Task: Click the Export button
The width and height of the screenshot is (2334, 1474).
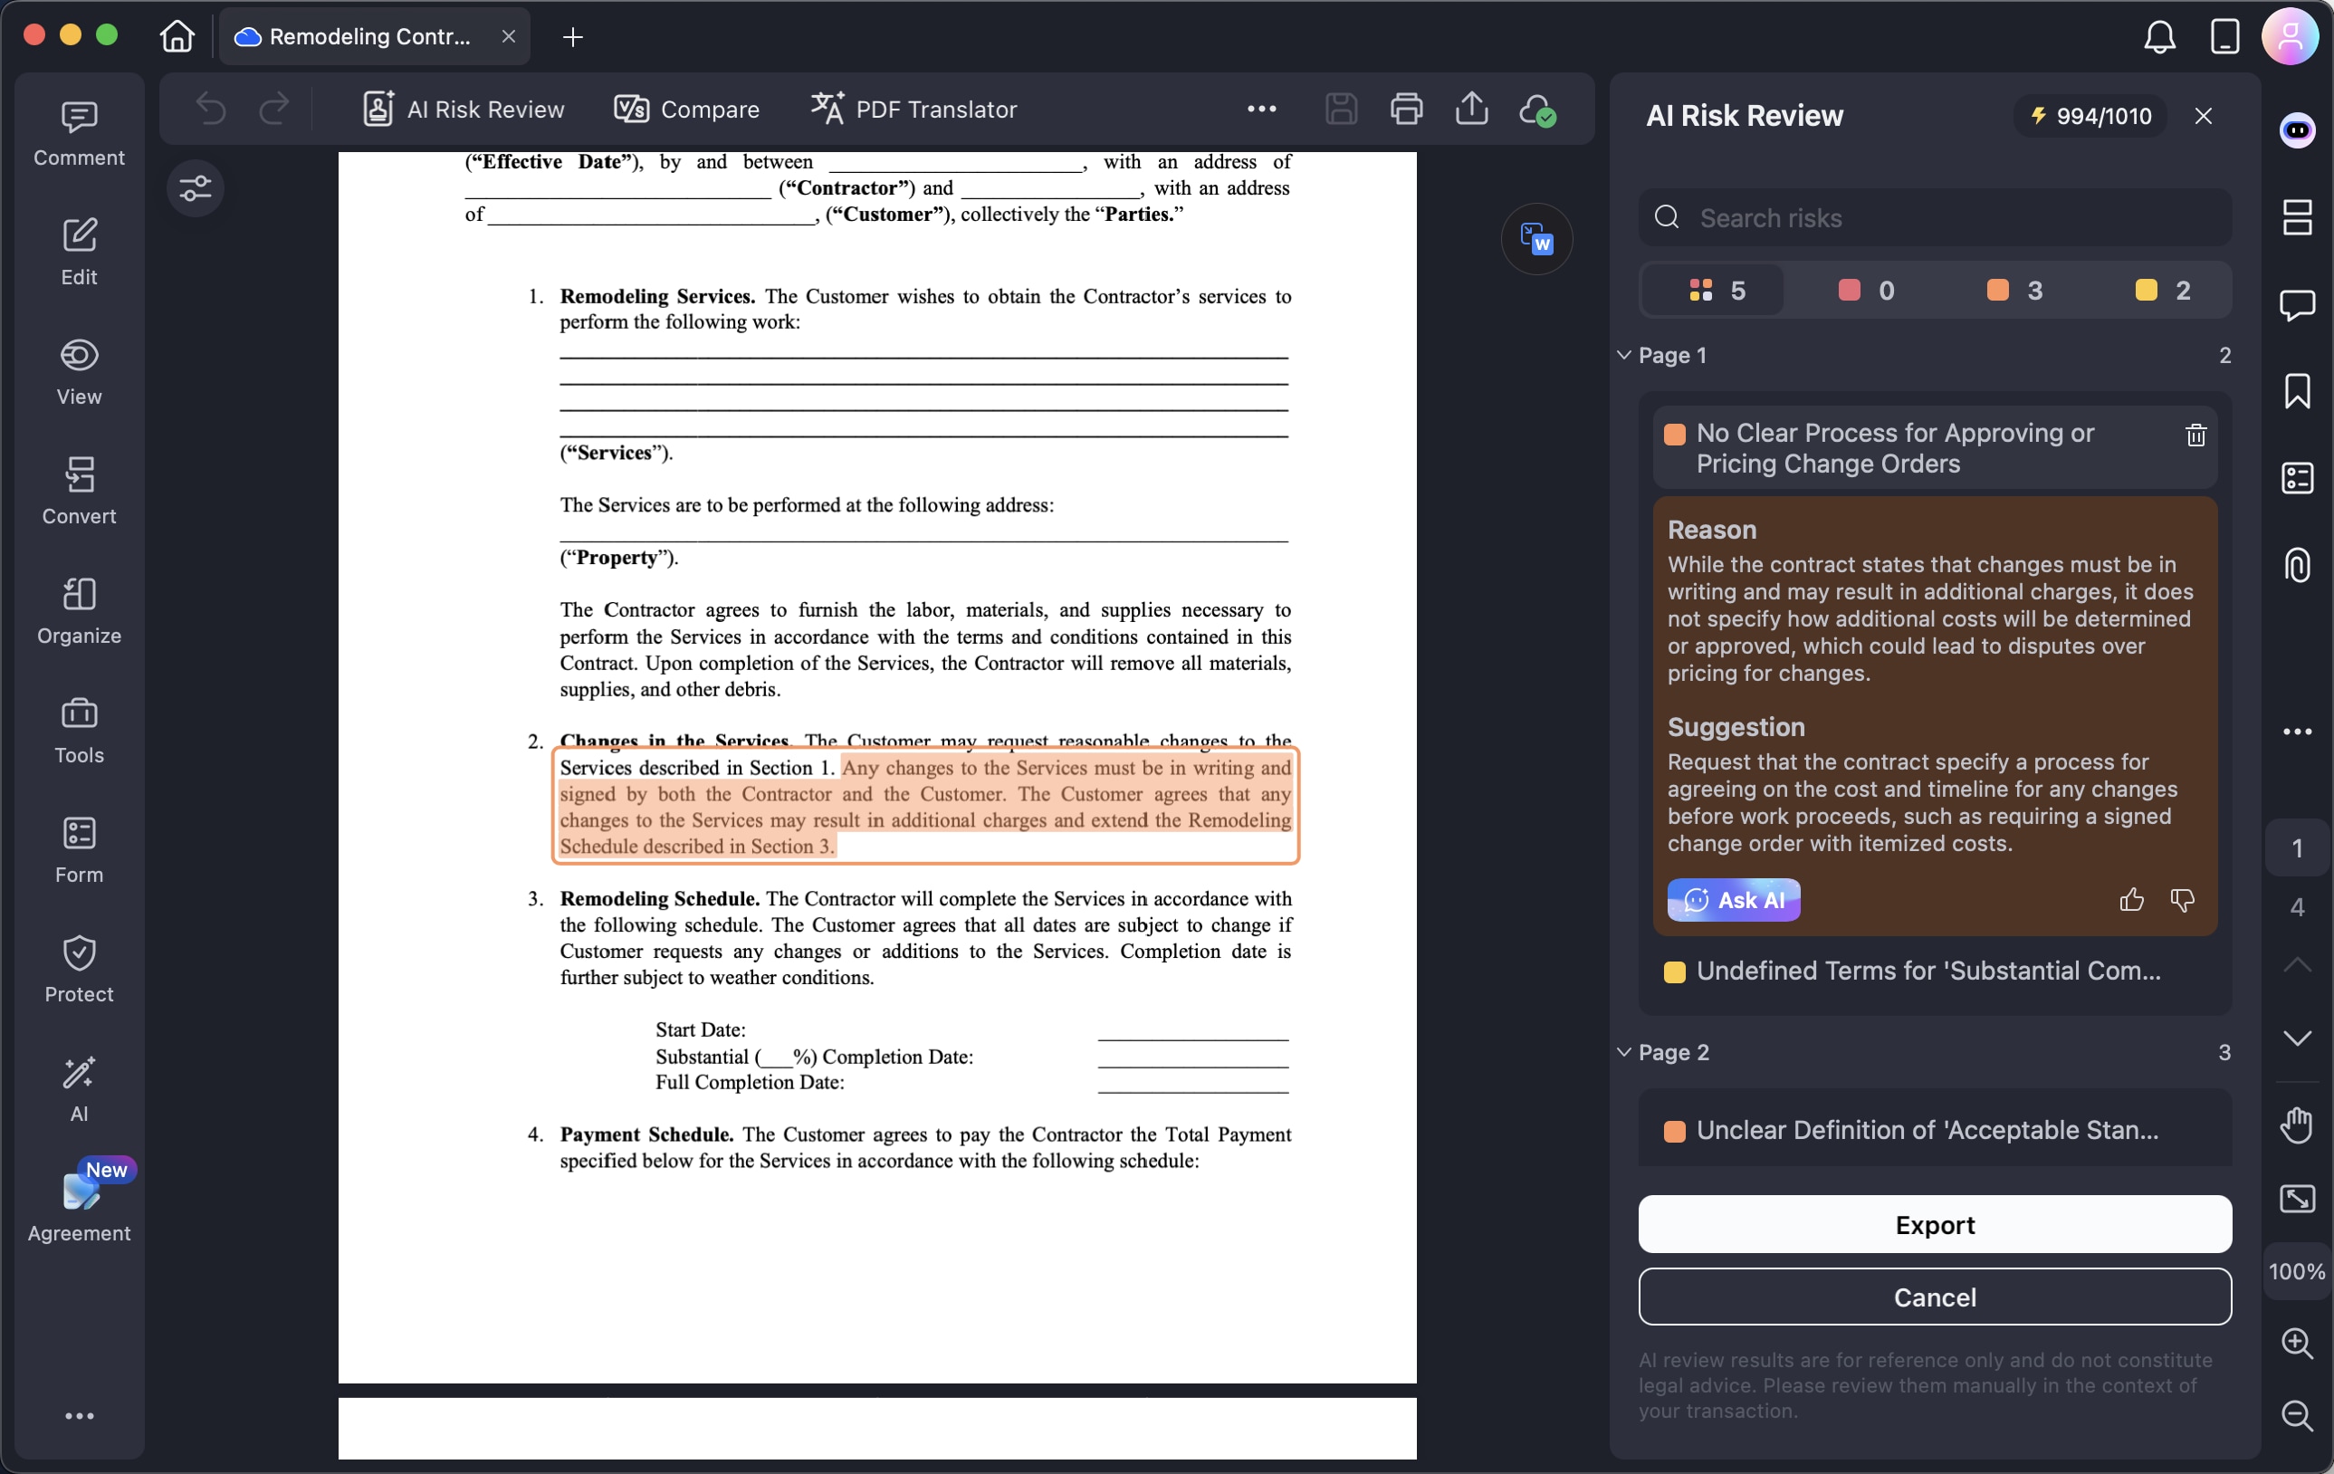Action: point(1935,1224)
